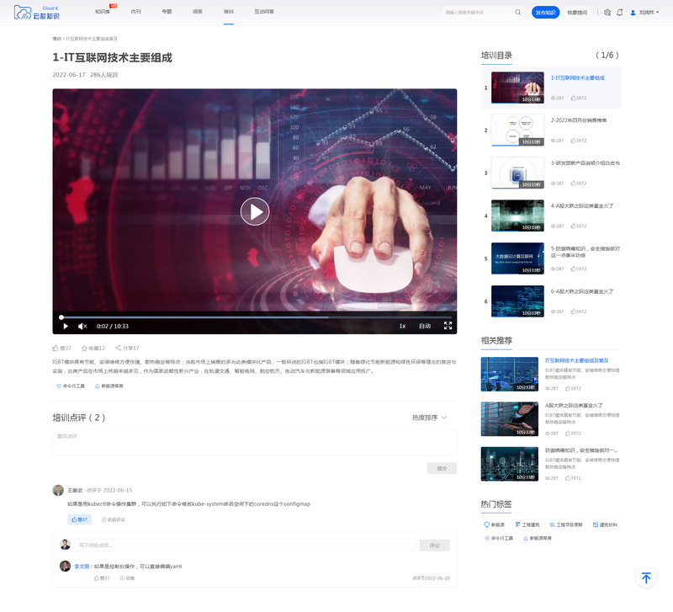673x612 pixels.
Task: Click the 评论 reply button
Action: point(434,545)
